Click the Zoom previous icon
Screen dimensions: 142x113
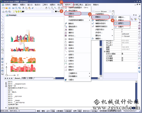(55, 8)
